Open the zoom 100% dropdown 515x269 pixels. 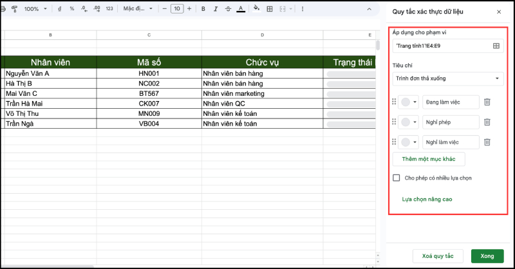35,9
